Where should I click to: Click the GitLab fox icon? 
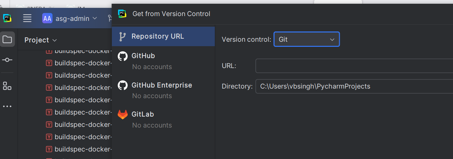[x=123, y=115]
